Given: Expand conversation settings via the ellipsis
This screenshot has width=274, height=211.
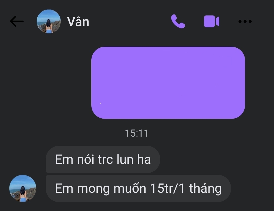Looking at the screenshot, I should point(245,21).
